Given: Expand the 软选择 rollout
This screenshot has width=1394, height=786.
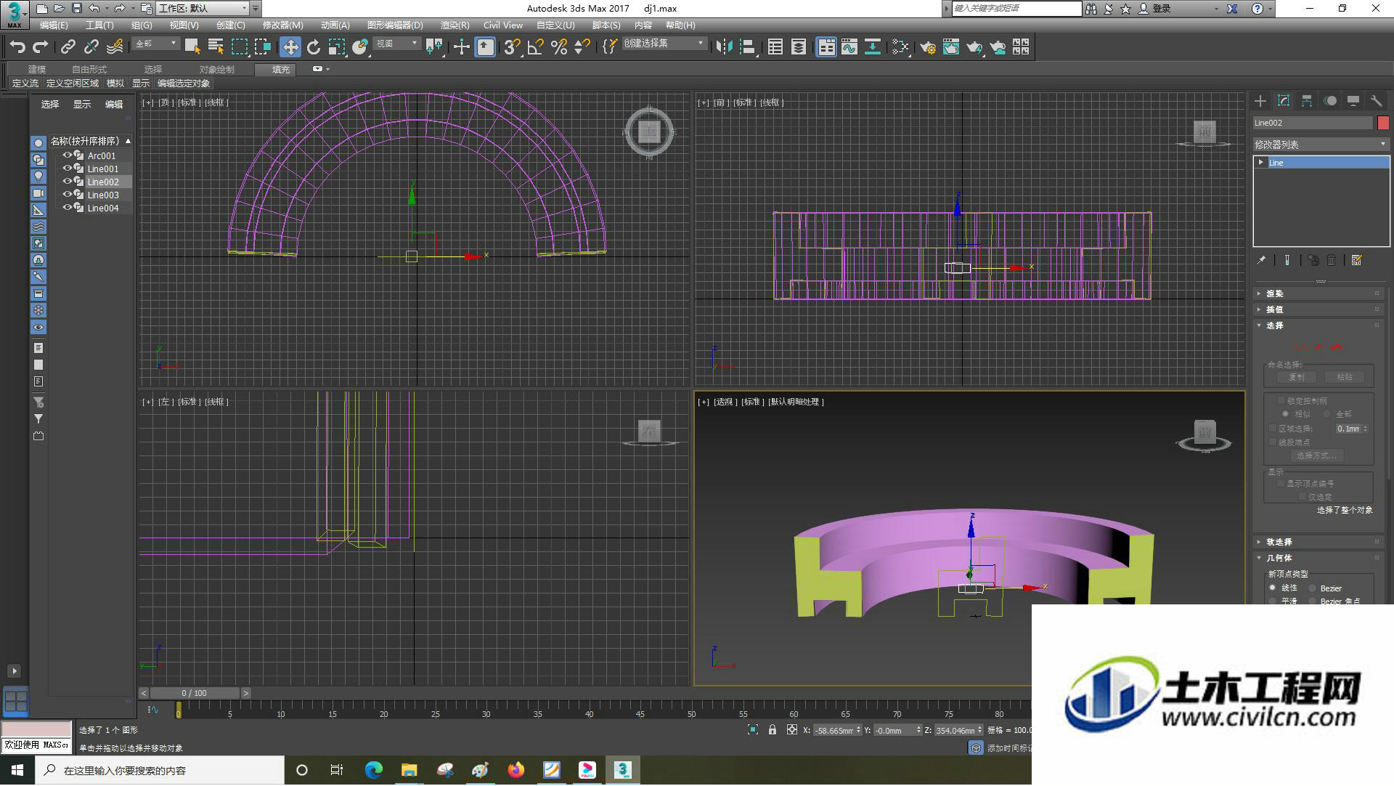Looking at the screenshot, I should pos(1318,542).
